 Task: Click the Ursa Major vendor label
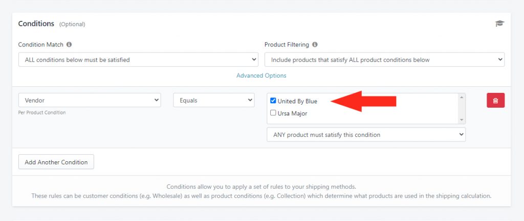point(292,113)
